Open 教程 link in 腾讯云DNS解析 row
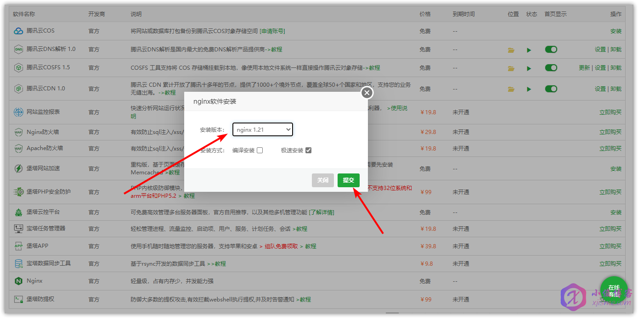Screen dimensions: 638x318 [x=277, y=50]
